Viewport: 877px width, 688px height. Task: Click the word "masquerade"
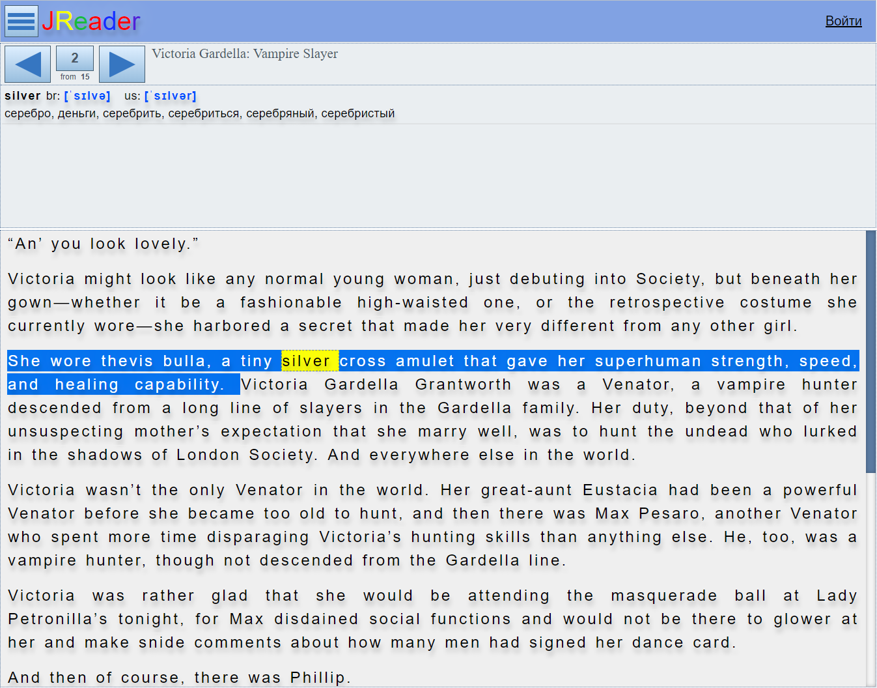(664, 595)
